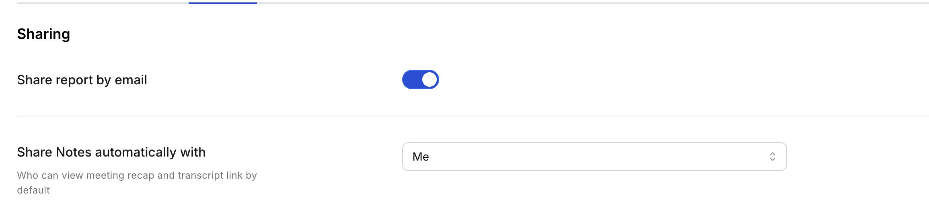The width and height of the screenshot is (929, 220).
Task: Click the blue track of the report toggle
Action: pos(411,79)
